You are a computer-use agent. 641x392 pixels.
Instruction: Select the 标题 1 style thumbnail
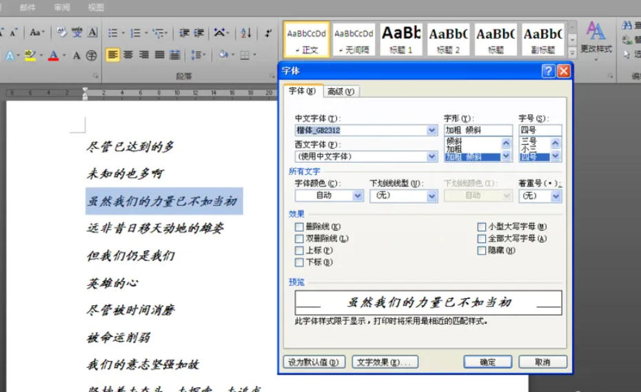click(401, 39)
